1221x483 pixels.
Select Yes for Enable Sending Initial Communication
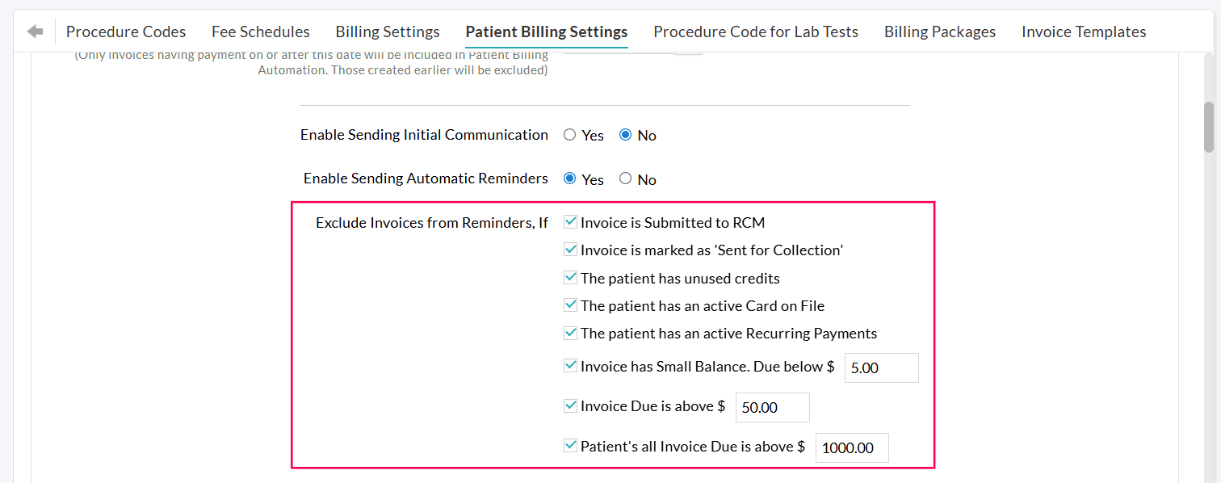point(569,135)
